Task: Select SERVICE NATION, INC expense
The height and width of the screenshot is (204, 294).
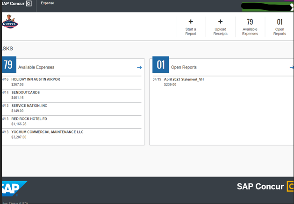Action: pyautogui.click(x=72, y=109)
